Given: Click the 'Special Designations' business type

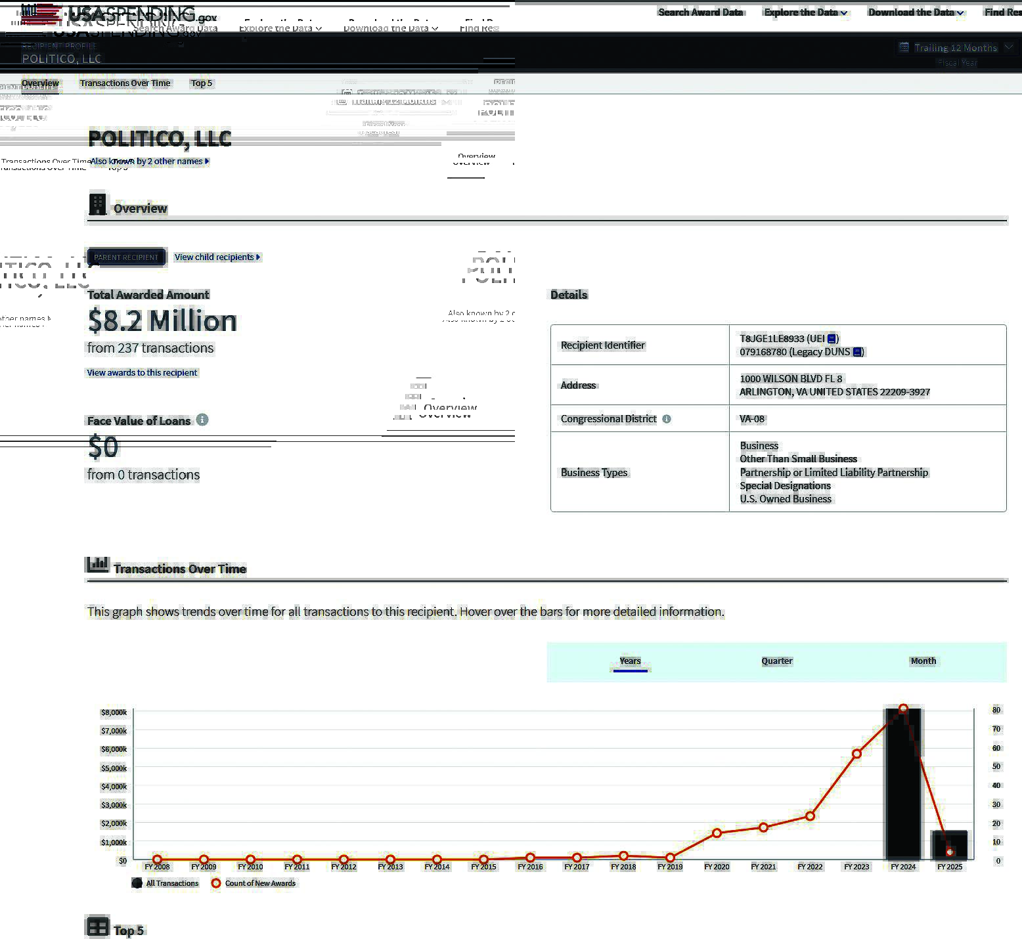Looking at the screenshot, I should click(x=785, y=486).
